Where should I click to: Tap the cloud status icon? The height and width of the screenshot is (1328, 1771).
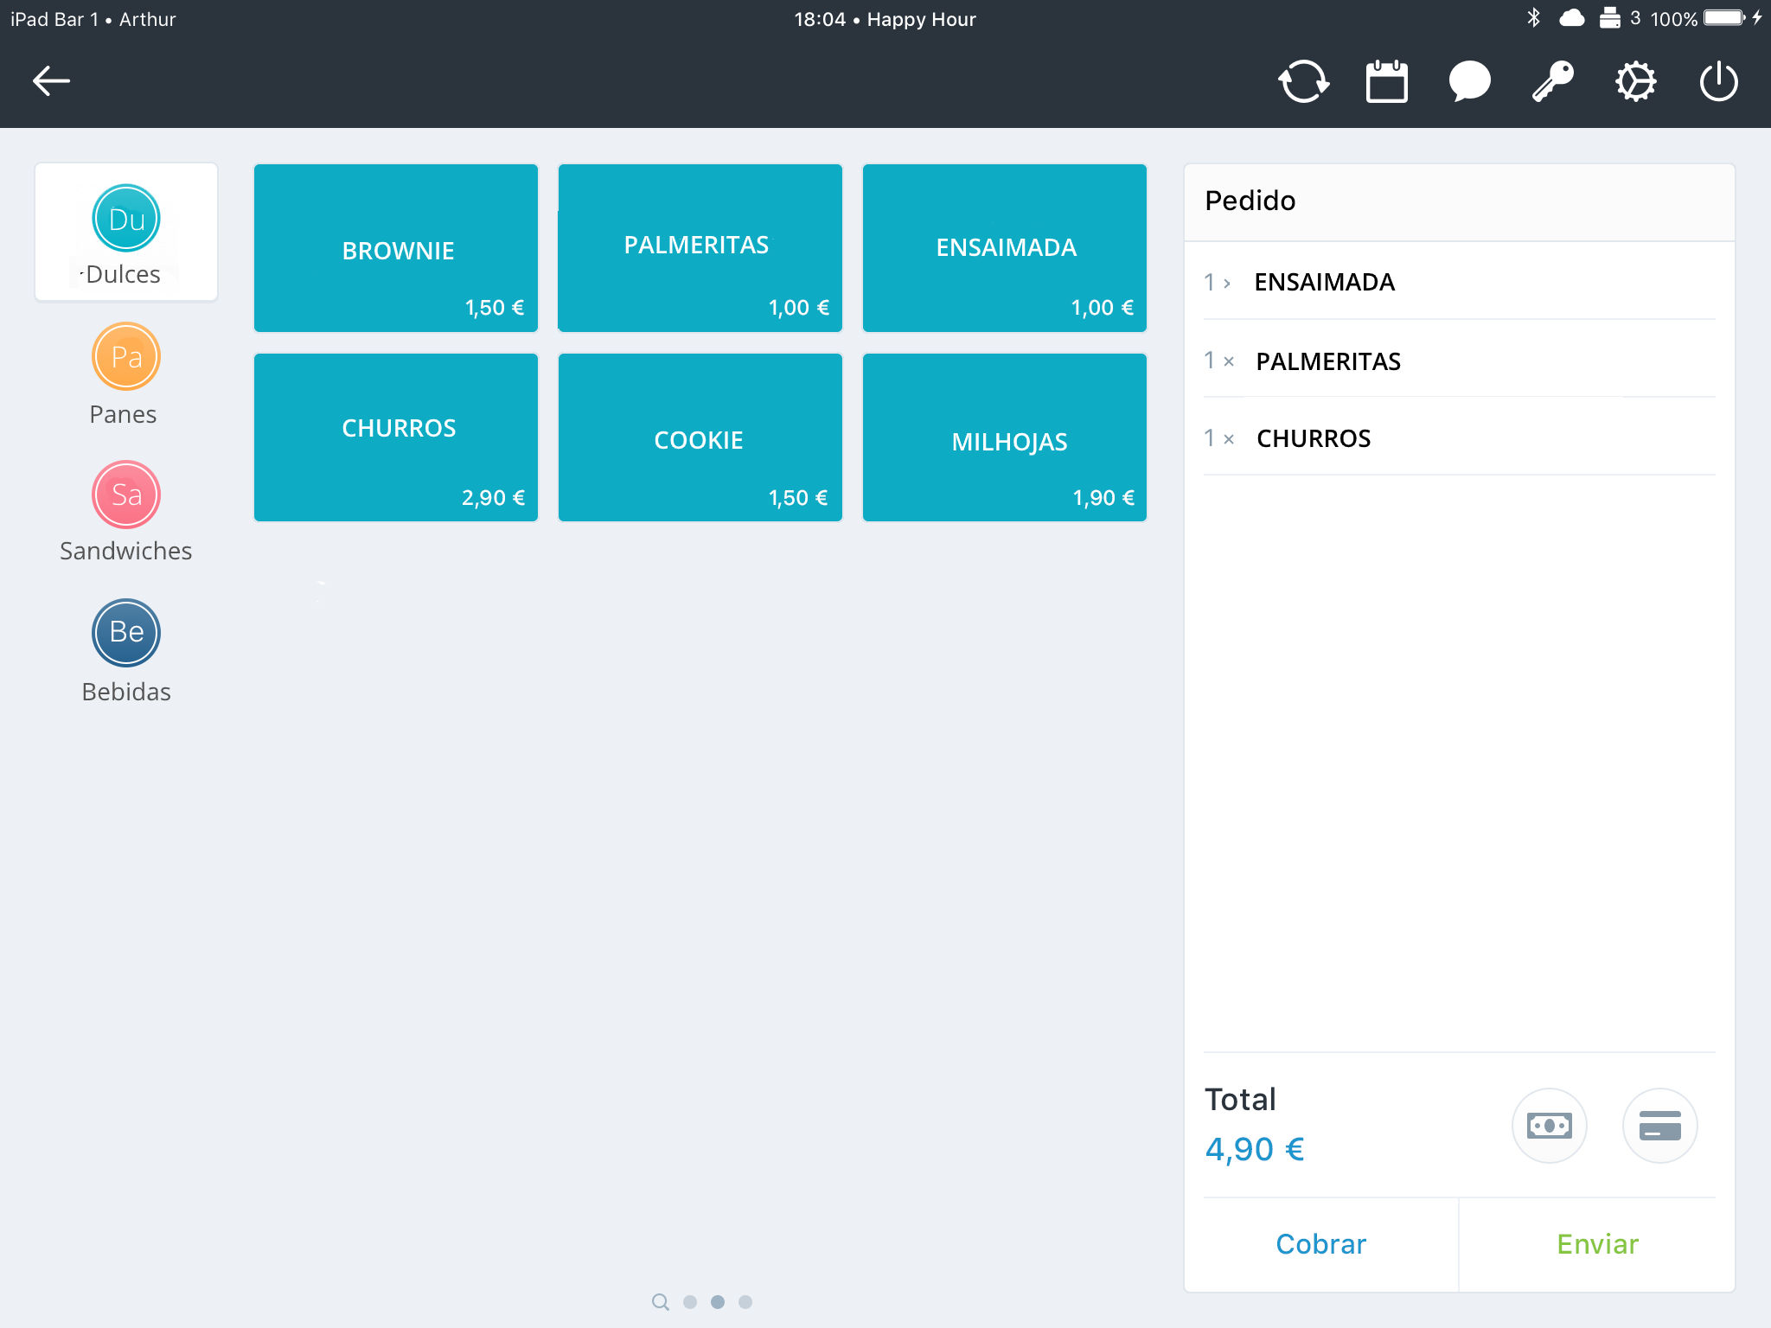coord(1571,18)
